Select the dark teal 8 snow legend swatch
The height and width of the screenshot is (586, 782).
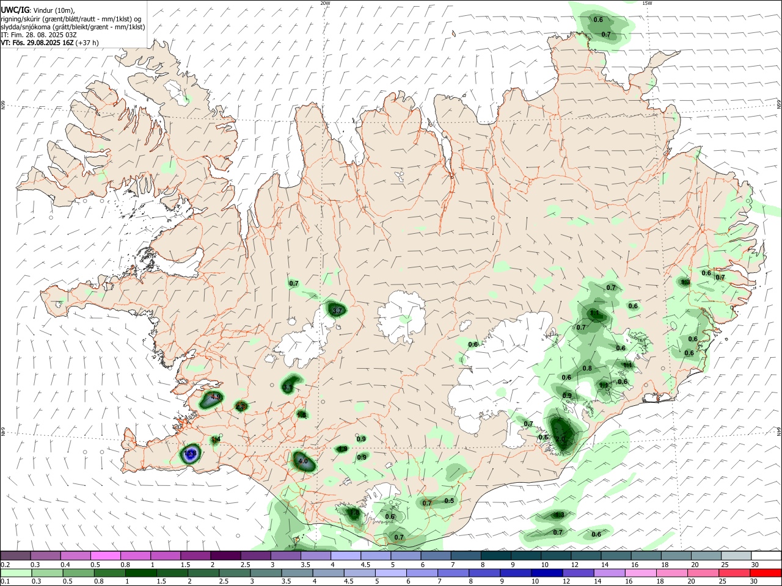(x=496, y=555)
